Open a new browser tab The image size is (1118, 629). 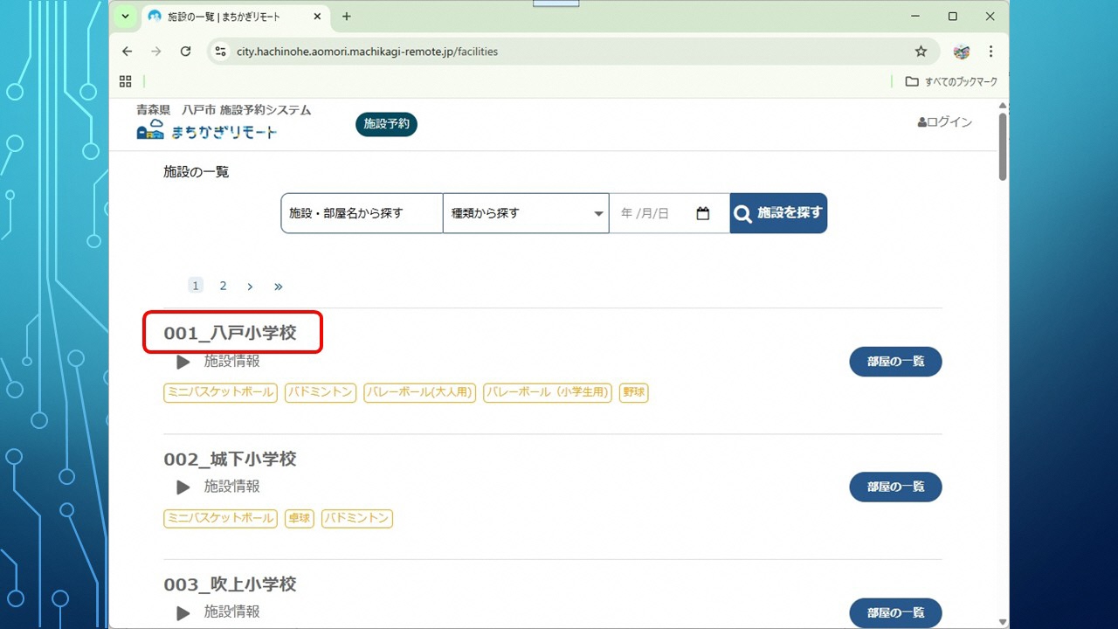[347, 17]
